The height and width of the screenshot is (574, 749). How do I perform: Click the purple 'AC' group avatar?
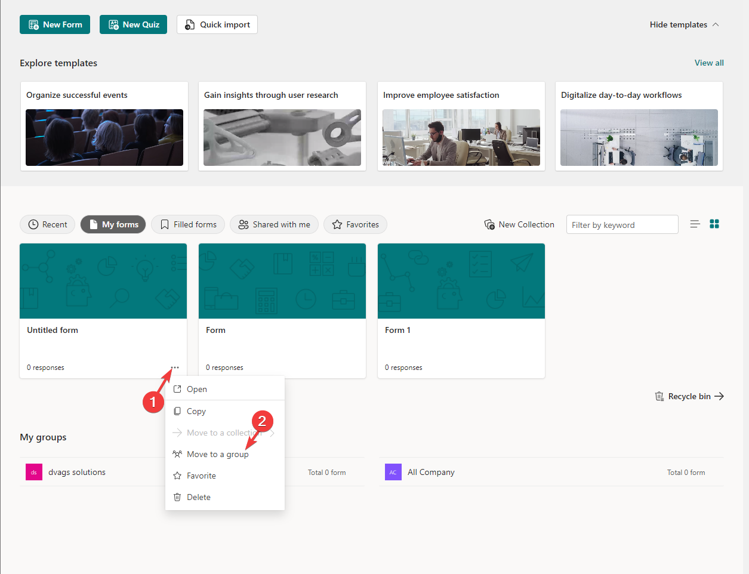point(393,472)
